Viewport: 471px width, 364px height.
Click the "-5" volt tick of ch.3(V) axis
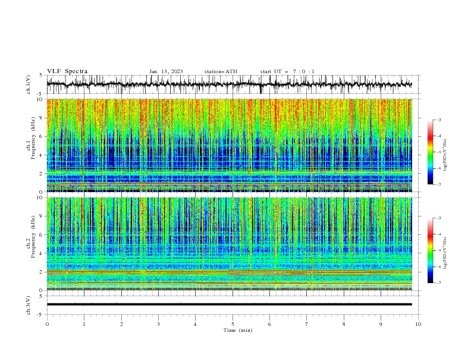click(x=40, y=315)
